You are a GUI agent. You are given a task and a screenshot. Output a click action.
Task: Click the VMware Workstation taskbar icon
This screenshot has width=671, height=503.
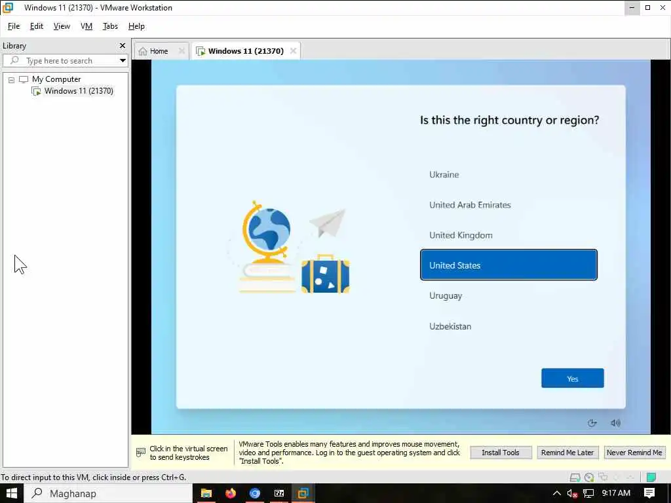click(x=303, y=493)
